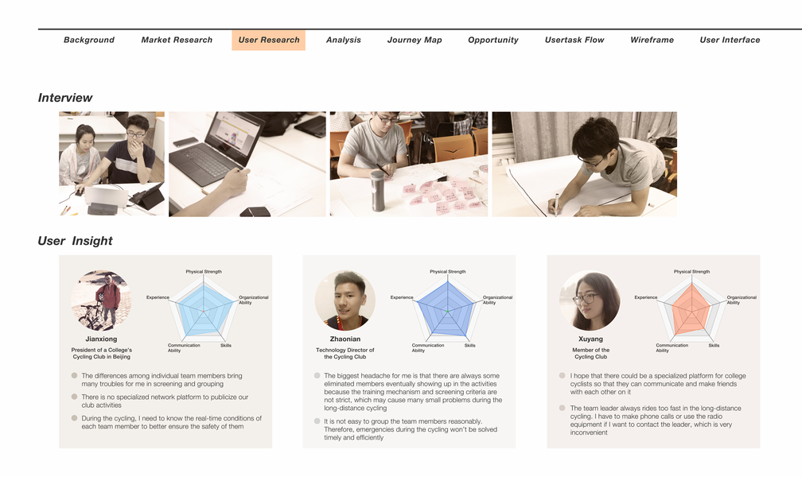Image resolution: width=802 pixels, height=477 pixels.
Task: Open the User Interface tab
Action: click(x=730, y=40)
